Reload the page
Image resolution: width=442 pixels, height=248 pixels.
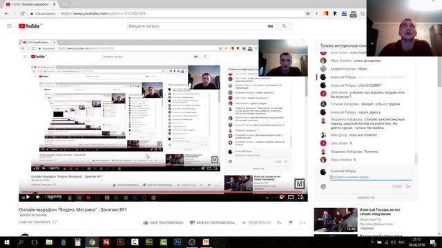[x=23, y=14]
